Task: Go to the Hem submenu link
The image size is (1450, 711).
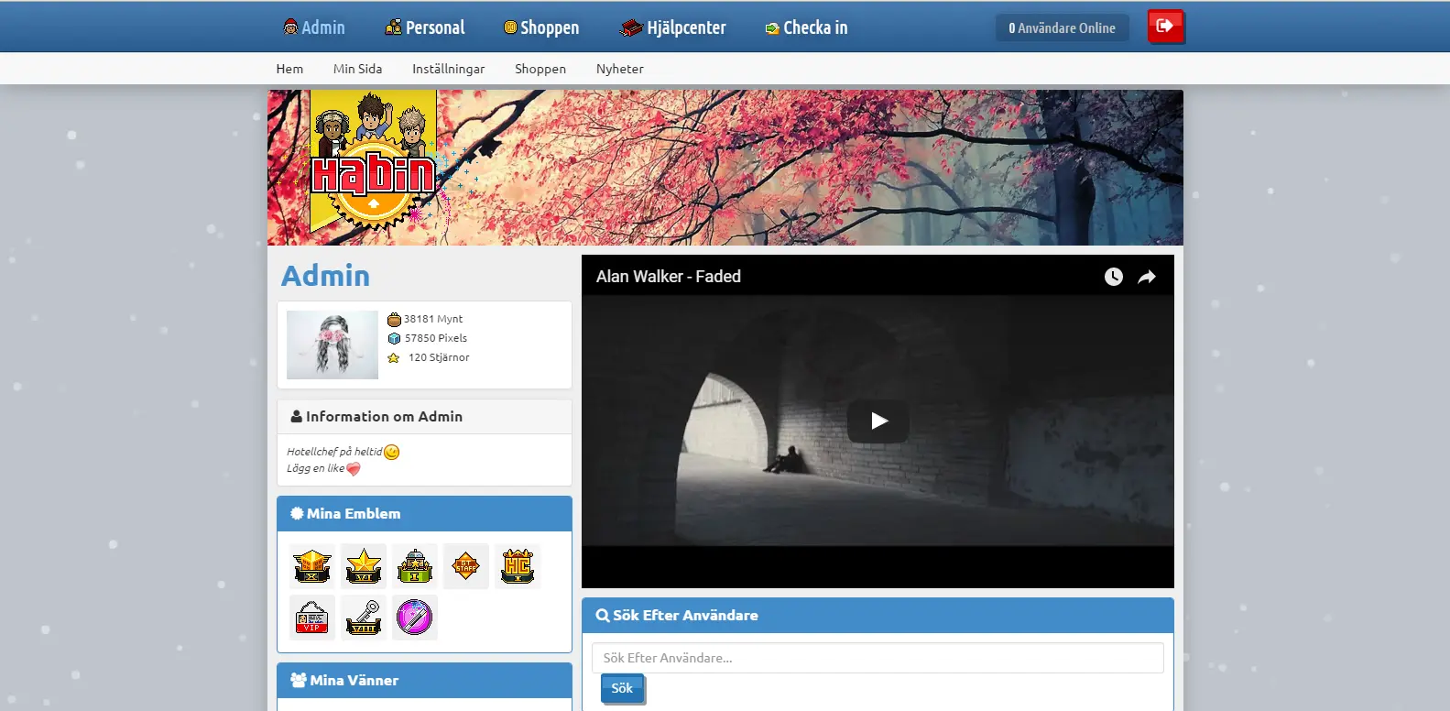Action: [x=289, y=69]
